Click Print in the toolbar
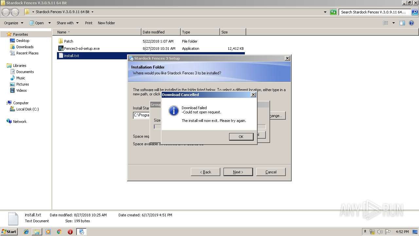 (x=89, y=23)
